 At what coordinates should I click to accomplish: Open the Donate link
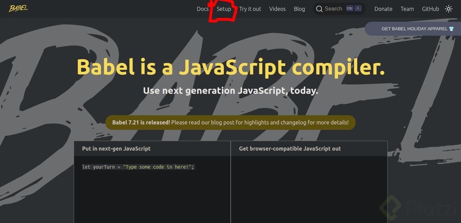383,9
